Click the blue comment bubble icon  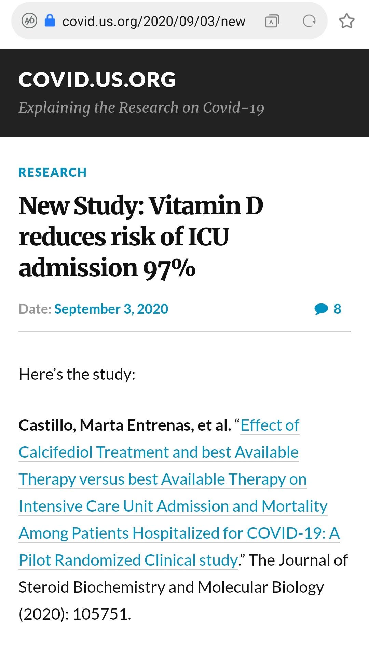click(321, 309)
